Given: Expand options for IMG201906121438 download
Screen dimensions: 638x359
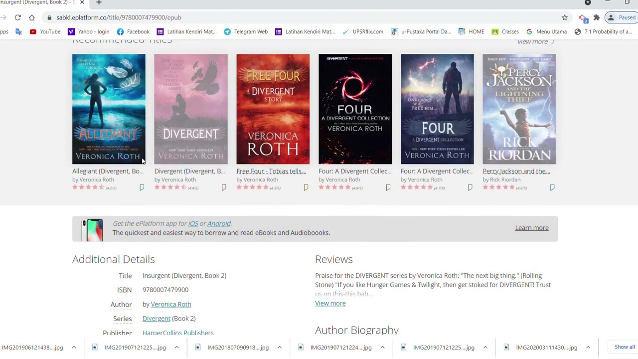Looking at the screenshot, I should click(74, 348).
